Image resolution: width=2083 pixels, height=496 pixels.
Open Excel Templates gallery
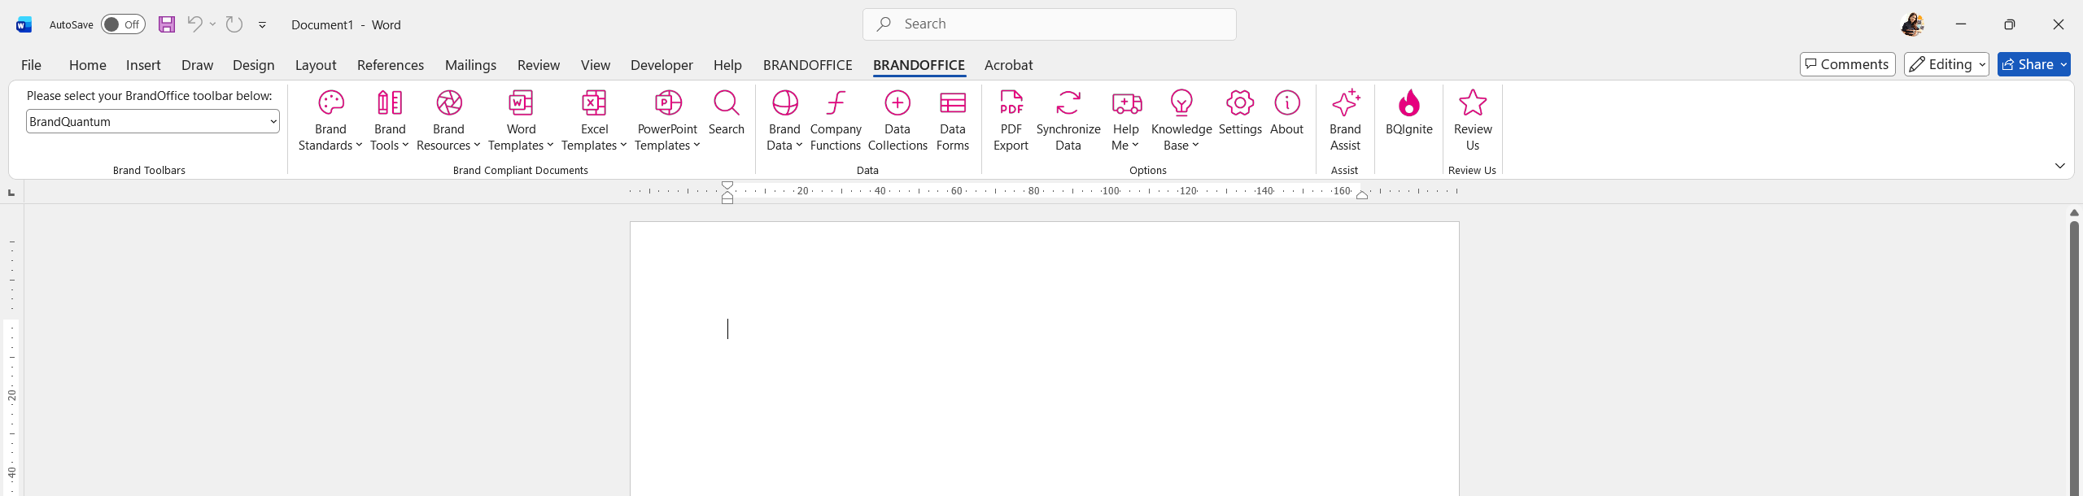594,120
